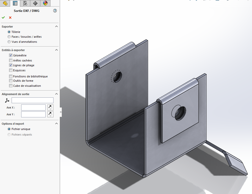Enable Arêtes cachées checkbox

click(x=11, y=60)
